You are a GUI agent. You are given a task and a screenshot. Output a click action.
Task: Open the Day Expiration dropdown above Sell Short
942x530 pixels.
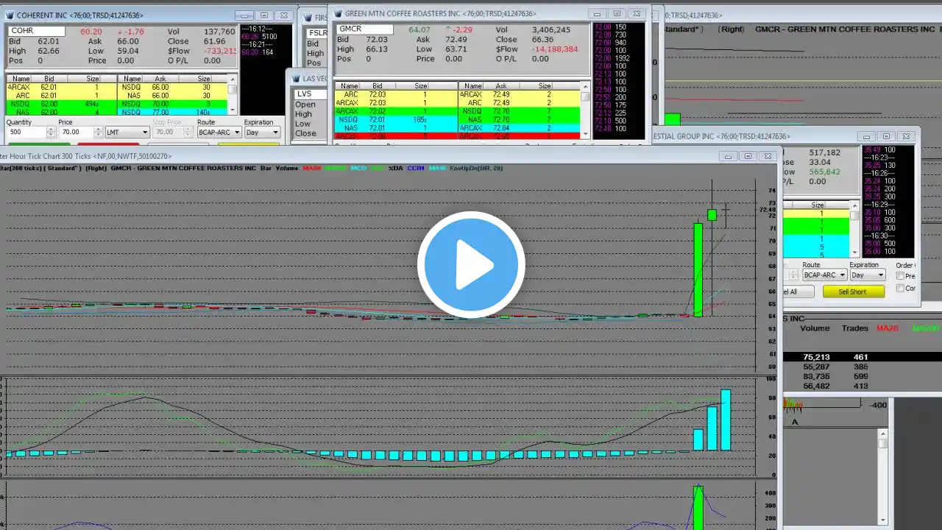(867, 275)
